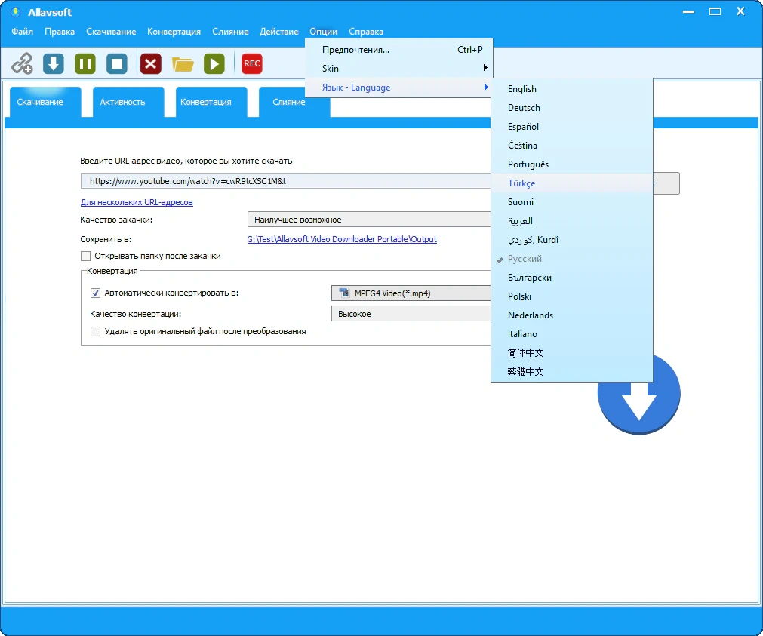
Task: Select Traditional Chinese 繁體中文
Action: click(x=572, y=372)
